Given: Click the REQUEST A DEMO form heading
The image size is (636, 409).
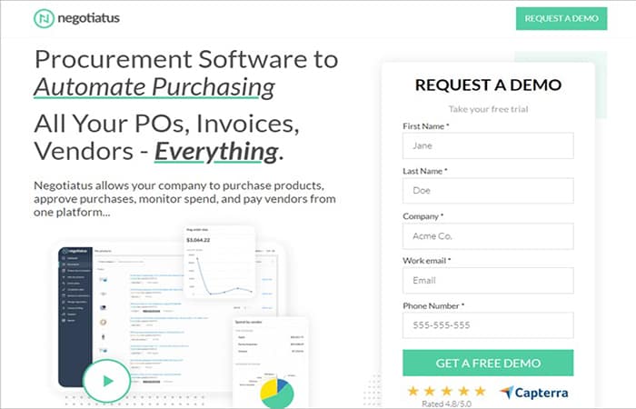Looking at the screenshot, I should [488, 85].
